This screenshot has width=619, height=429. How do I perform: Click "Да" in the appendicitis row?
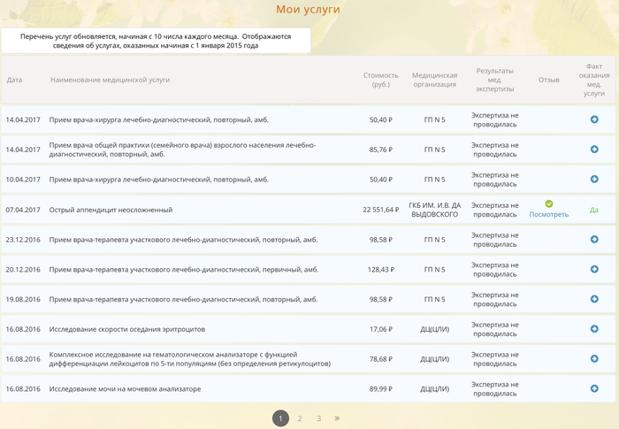pyautogui.click(x=594, y=210)
